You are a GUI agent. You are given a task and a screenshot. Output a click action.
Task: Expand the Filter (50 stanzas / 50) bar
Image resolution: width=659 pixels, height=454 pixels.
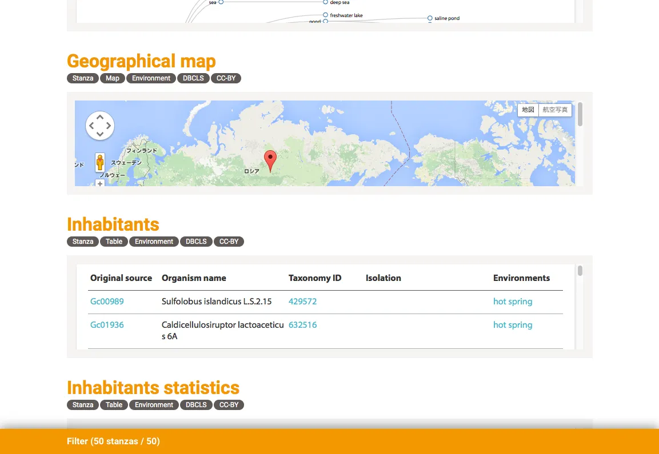[329, 441]
